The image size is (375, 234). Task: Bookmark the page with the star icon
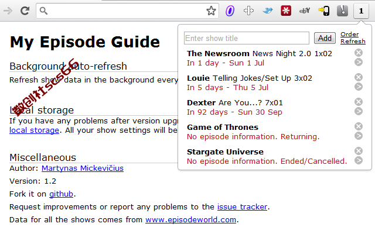click(211, 11)
